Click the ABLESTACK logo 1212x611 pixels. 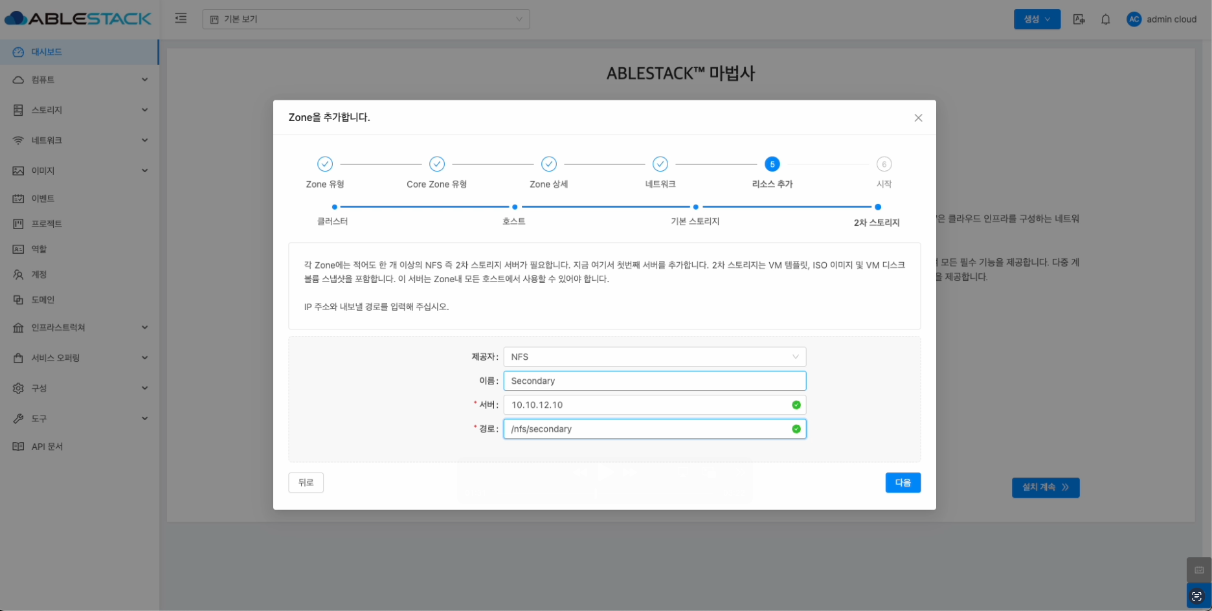(x=78, y=19)
